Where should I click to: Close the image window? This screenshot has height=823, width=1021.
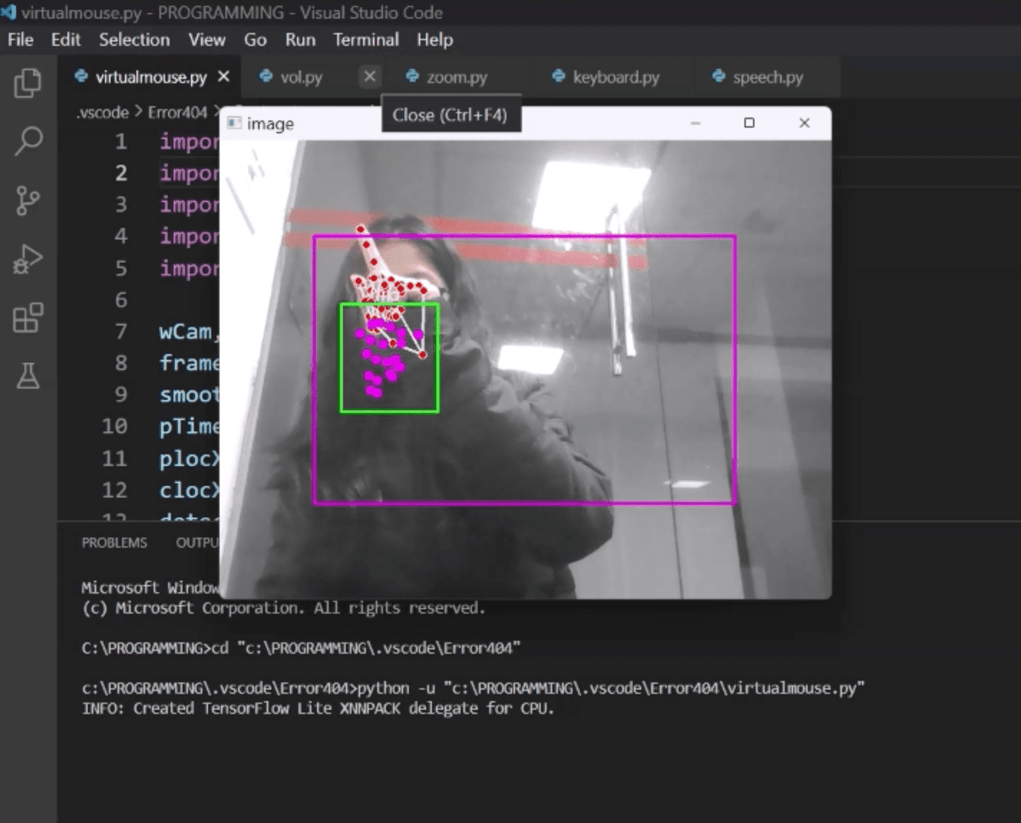coord(804,123)
